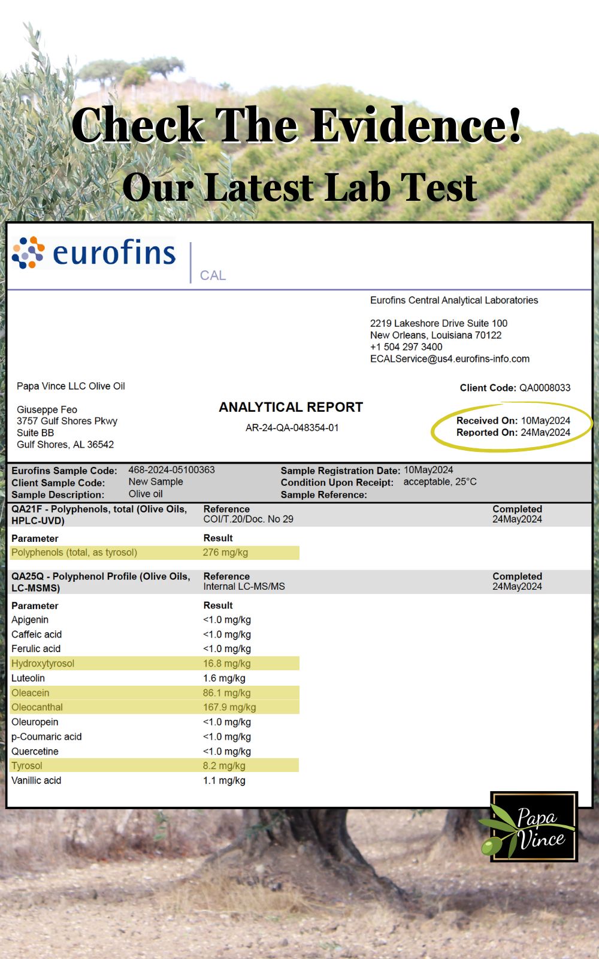Click the ANALYTICAL REPORT heading

[x=291, y=407]
